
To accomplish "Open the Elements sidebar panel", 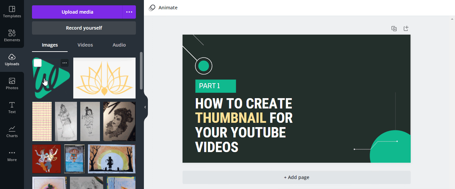I will pyautogui.click(x=12, y=36).
